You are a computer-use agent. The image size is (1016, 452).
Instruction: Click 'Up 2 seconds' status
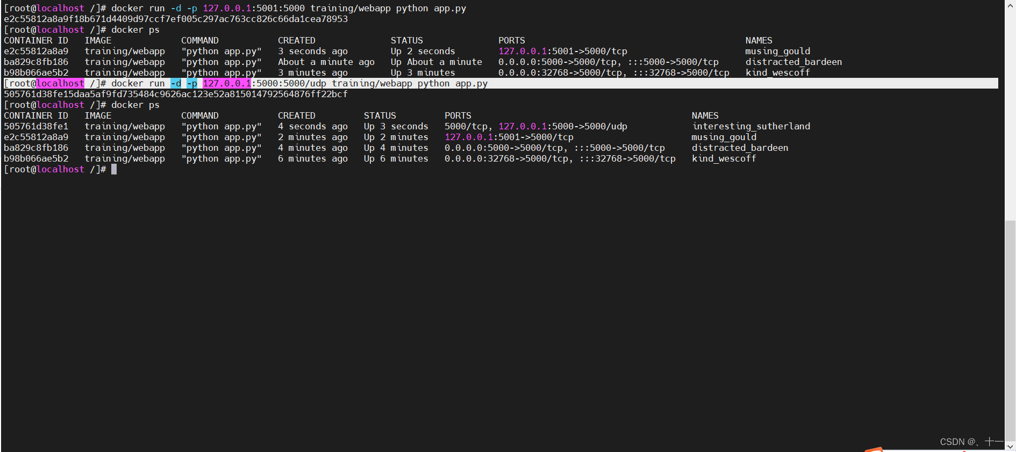(x=423, y=51)
